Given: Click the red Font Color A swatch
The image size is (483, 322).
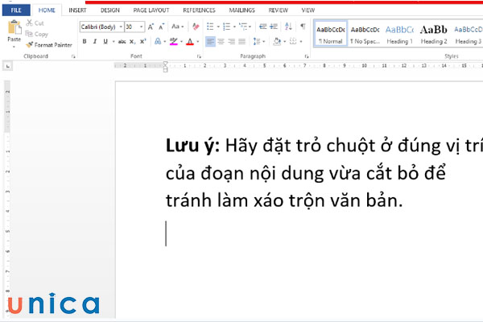Looking at the screenshot, I should point(190,41).
